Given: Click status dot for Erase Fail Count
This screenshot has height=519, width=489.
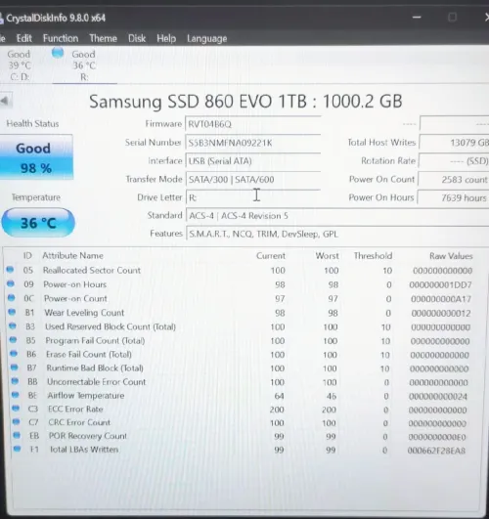Looking at the screenshot, I should tap(14, 354).
